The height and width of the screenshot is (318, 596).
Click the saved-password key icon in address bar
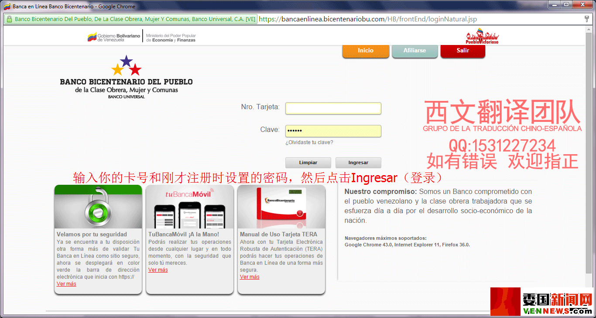point(587,19)
